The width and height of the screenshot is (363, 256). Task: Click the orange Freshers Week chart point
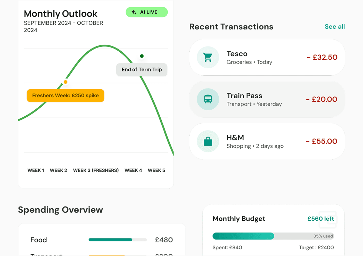pos(65,82)
